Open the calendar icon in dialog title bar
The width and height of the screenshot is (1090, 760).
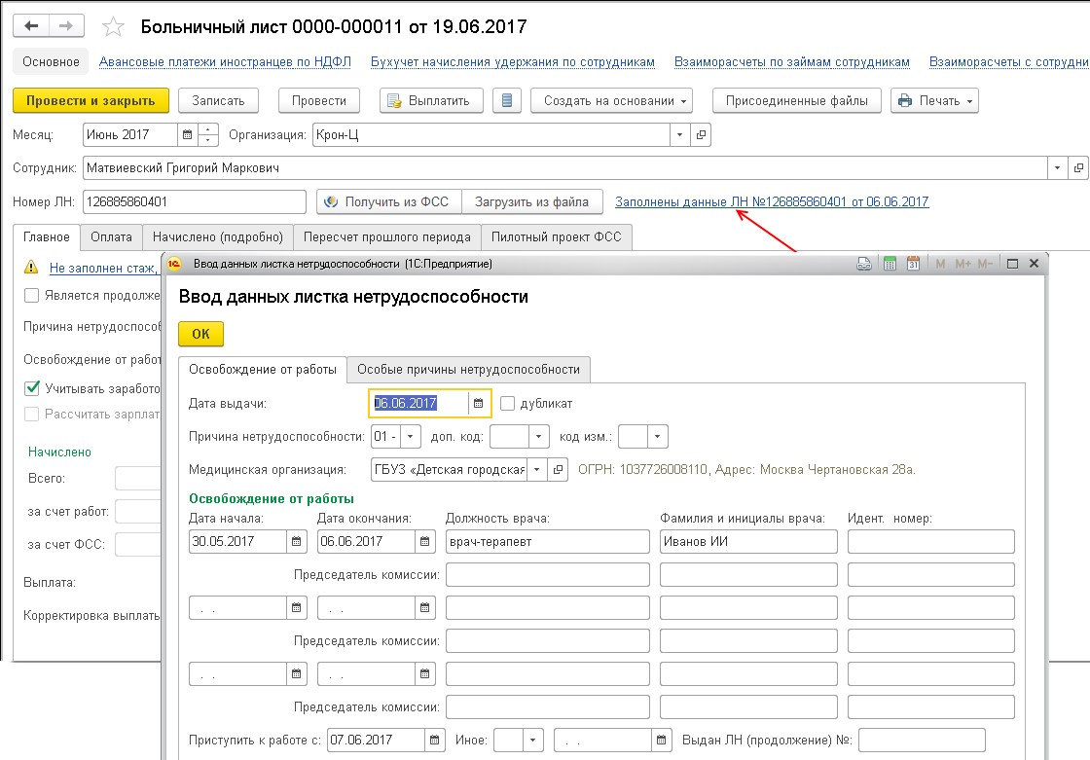point(913,264)
